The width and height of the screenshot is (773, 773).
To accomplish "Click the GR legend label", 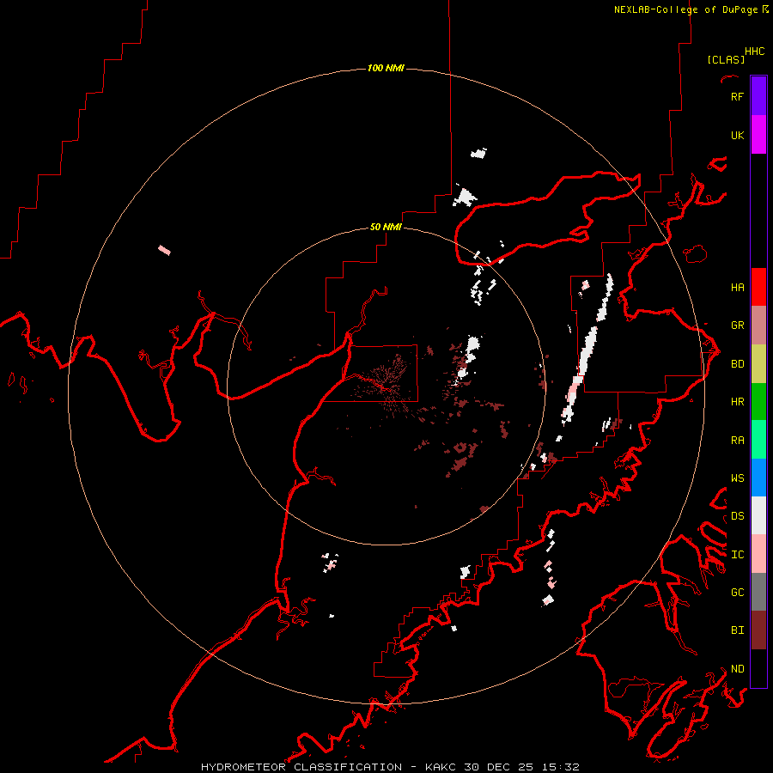I will pos(737,326).
